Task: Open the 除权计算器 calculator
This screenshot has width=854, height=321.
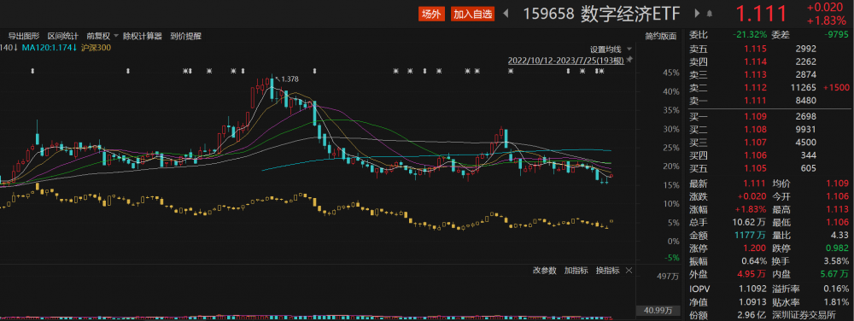Action: [143, 37]
